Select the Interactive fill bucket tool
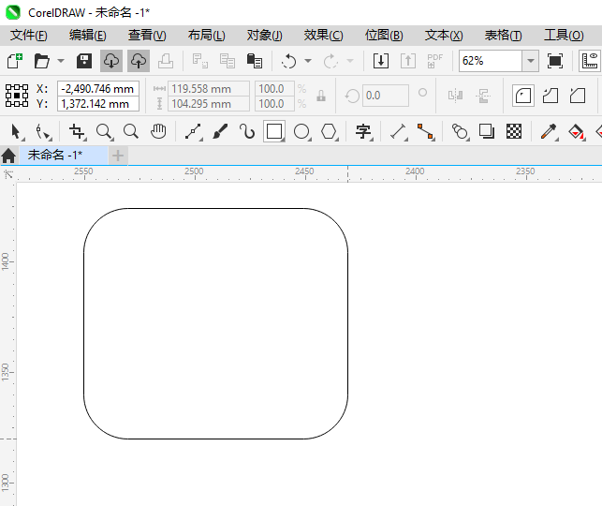This screenshot has width=602, height=506. pos(577,131)
